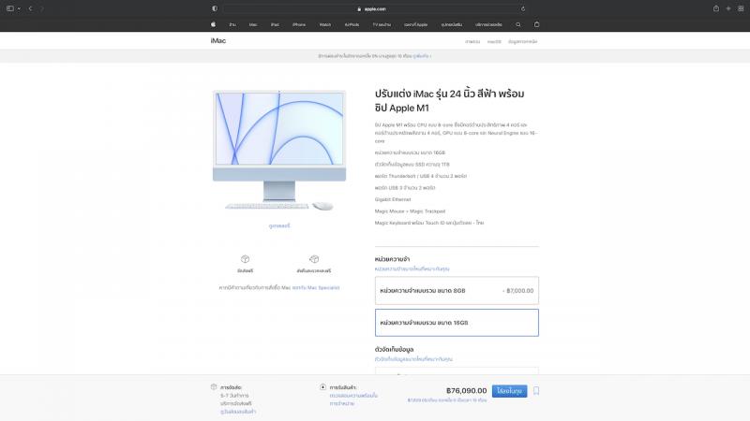Screen dimensions: 750x421
Task: Click the privacy shield icon beside address bar
Action: 215,8
